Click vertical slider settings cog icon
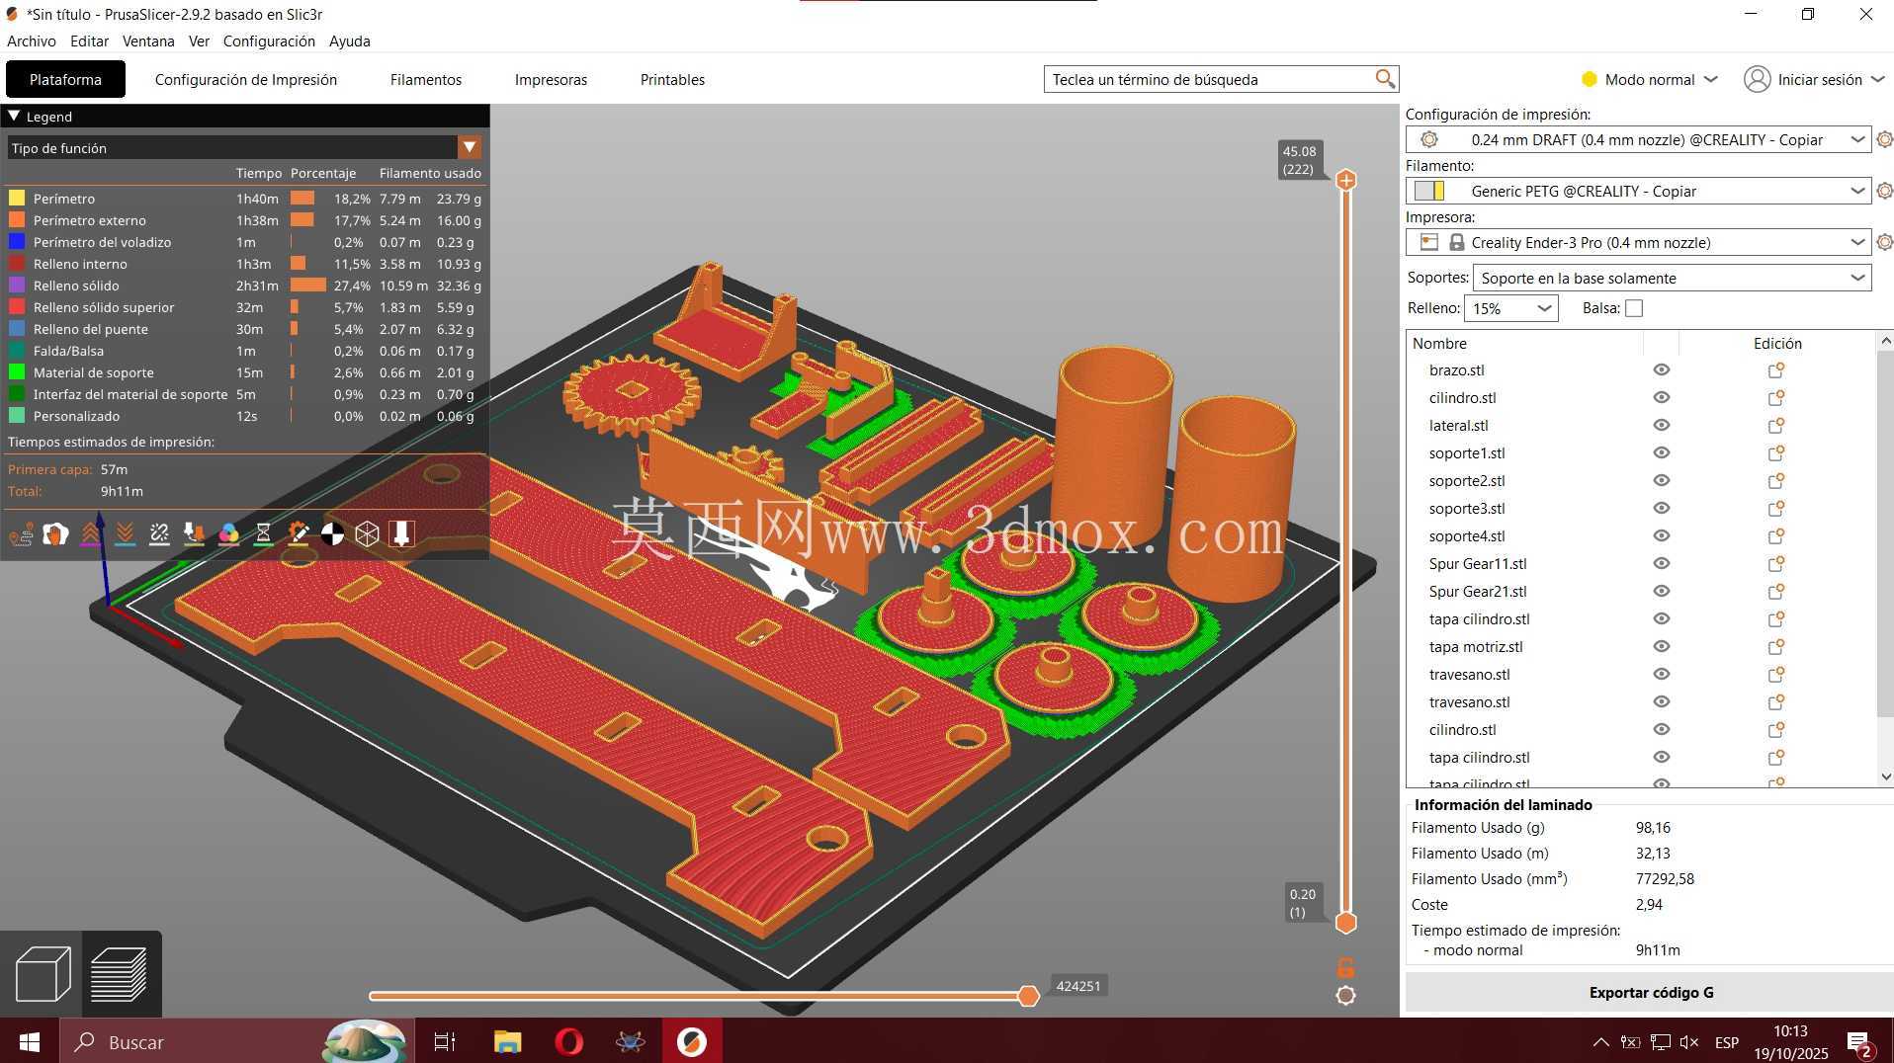1894x1063 pixels. coord(1345,996)
